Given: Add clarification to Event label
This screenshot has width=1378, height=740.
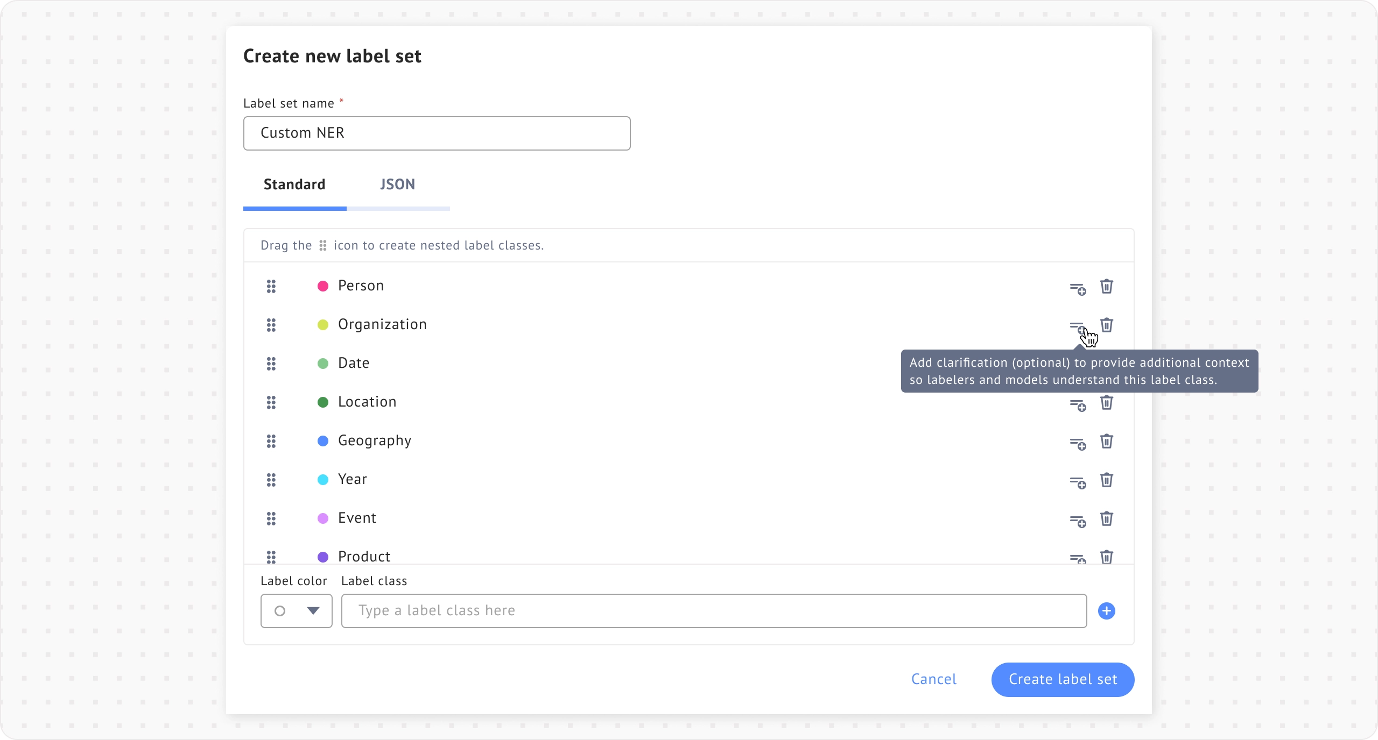Looking at the screenshot, I should (1077, 521).
